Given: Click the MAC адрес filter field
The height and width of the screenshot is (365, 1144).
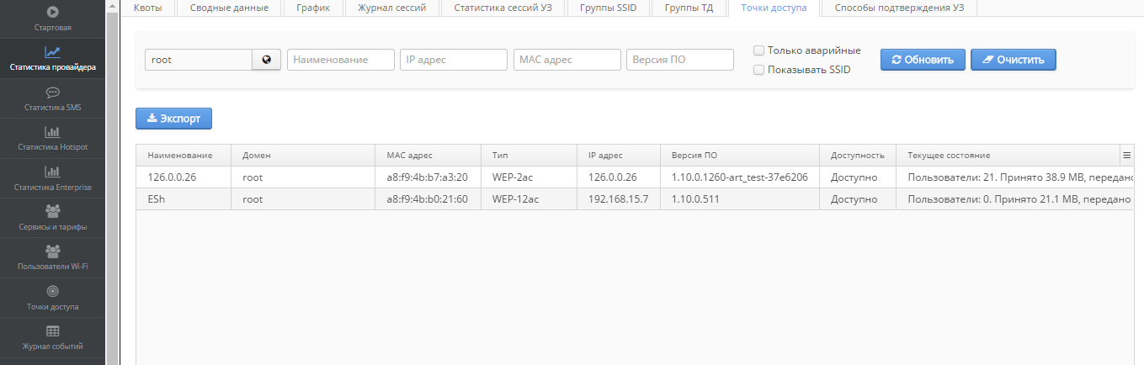Looking at the screenshot, I should (567, 60).
